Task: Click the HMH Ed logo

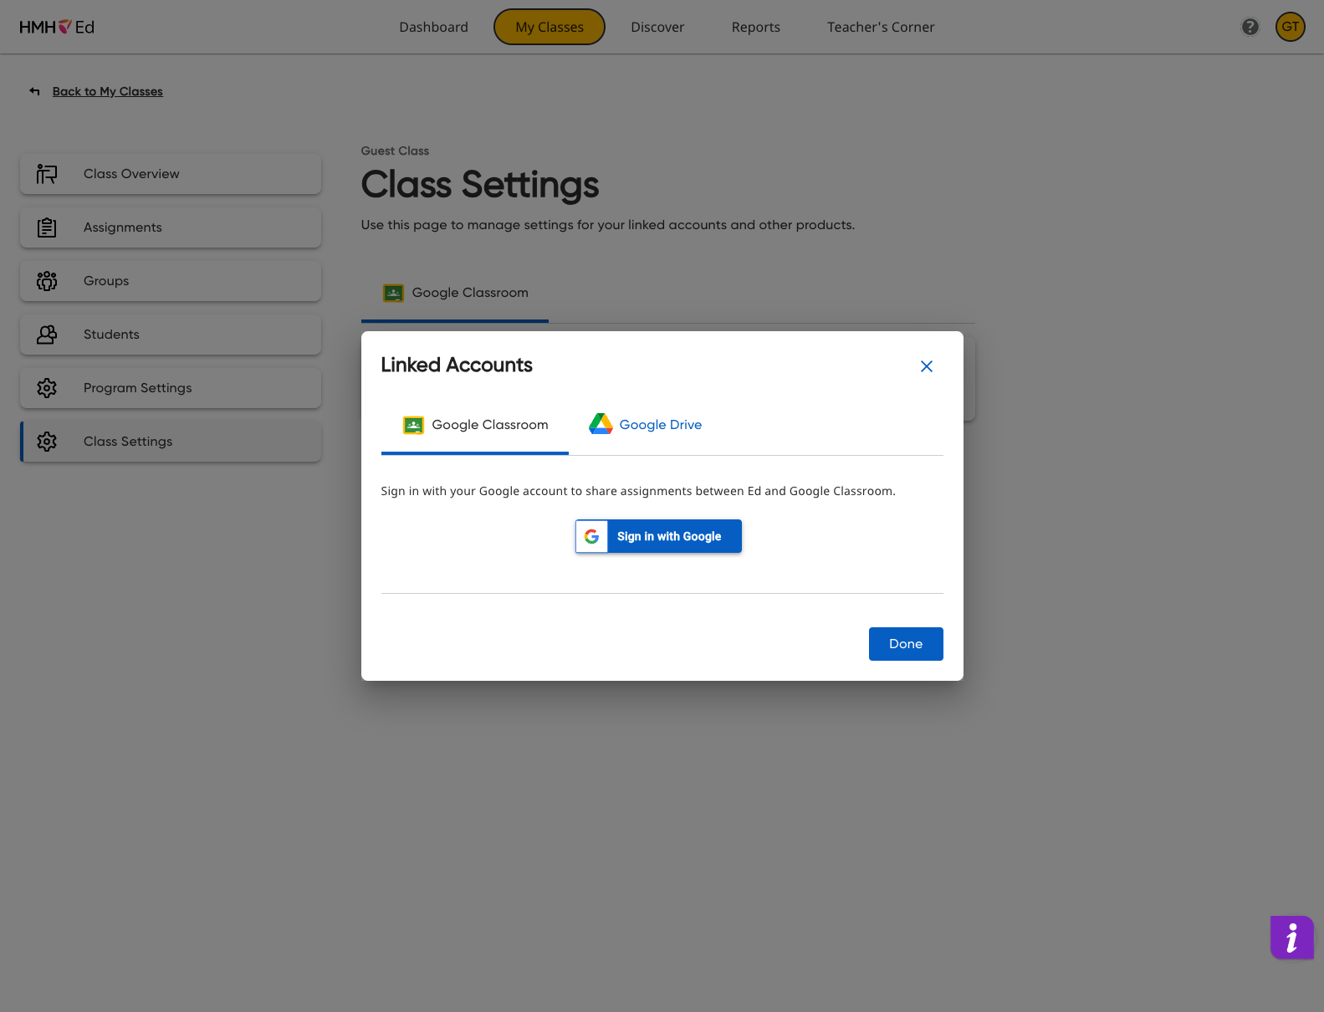Action: [57, 27]
